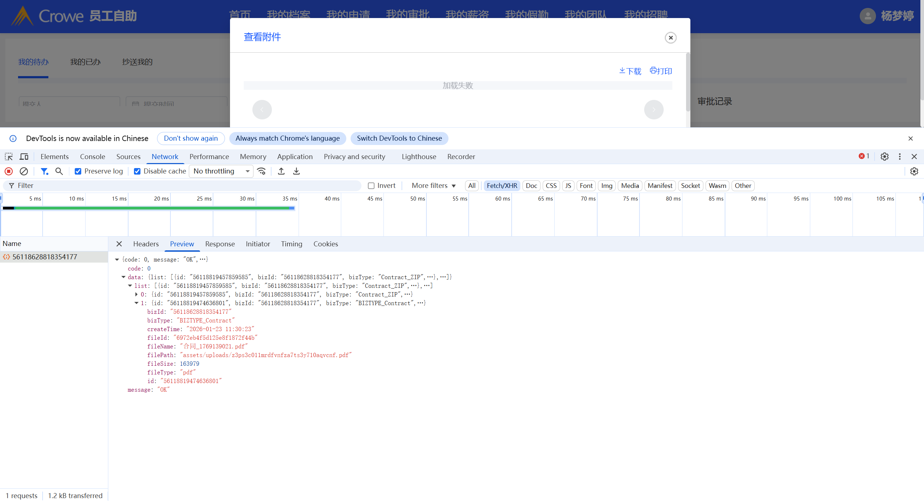Click the import HAR upload icon
Image resolution: width=924 pixels, height=501 pixels.
[281, 171]
